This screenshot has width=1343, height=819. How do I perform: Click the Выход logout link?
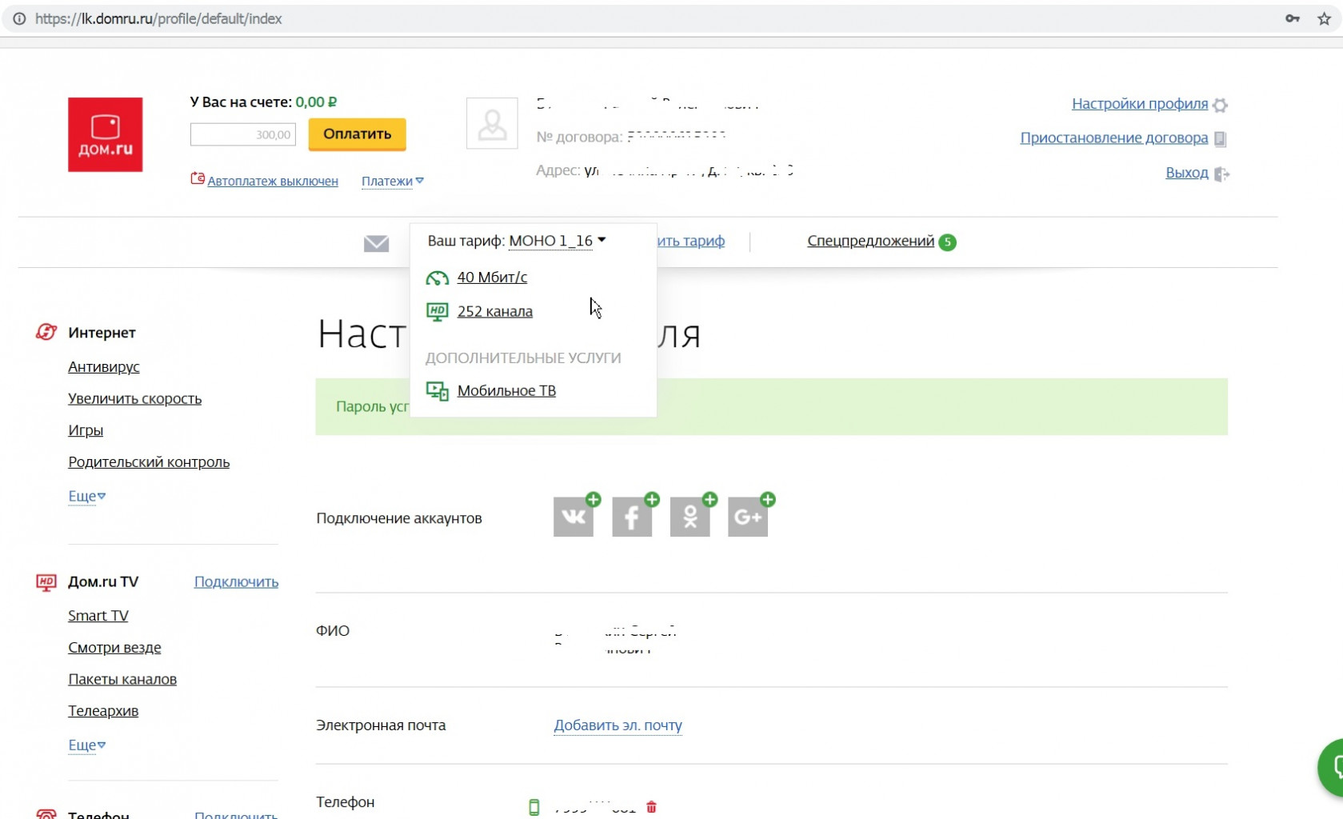pyautogui.click(x=1187, y=173)
